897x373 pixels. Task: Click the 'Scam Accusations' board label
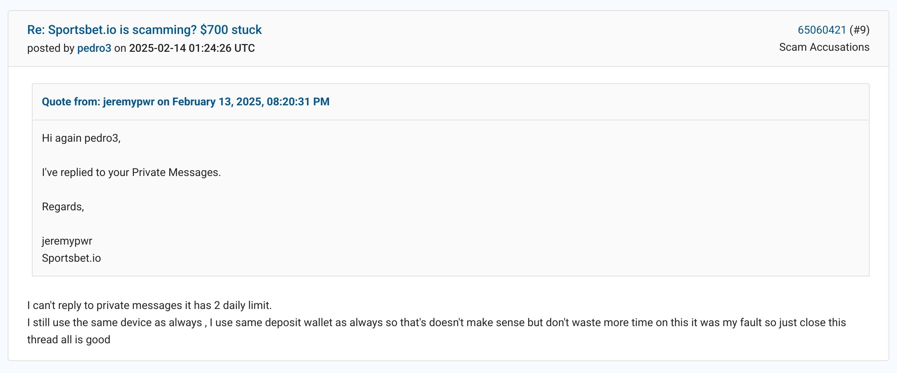point(824,47)
